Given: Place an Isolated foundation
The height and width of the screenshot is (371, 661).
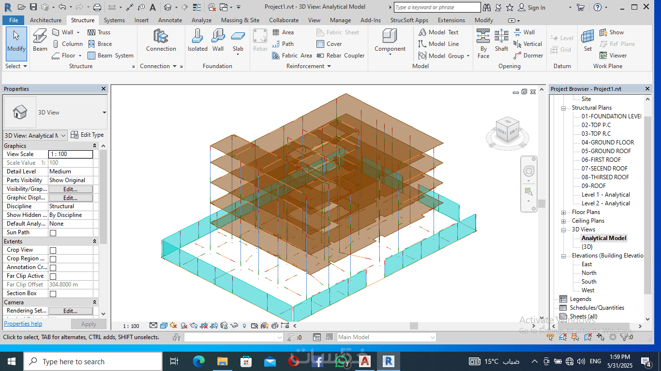Looking at the screenshot, I should (197, 40).
